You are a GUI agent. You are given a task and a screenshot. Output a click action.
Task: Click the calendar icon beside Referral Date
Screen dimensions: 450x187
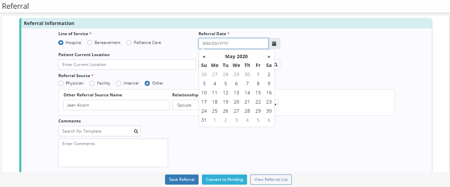click(x=274, y=44)
